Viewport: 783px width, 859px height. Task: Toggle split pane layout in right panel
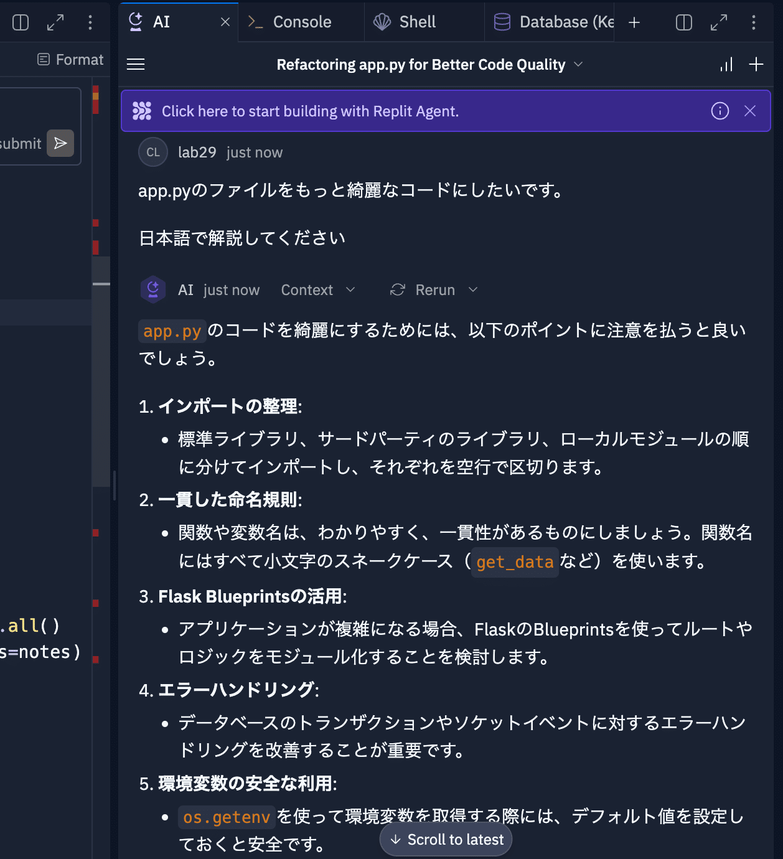pyautogui.click(x=684, y=22)
